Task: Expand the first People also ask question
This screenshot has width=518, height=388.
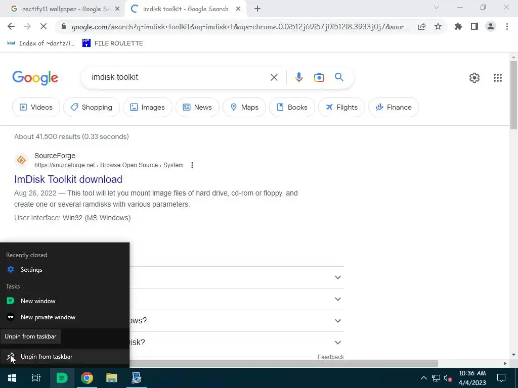Action: coord(337,277)
